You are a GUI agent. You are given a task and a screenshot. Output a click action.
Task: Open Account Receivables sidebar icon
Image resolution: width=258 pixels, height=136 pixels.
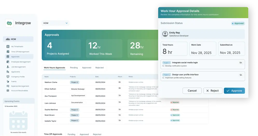(x=8, y=91)
